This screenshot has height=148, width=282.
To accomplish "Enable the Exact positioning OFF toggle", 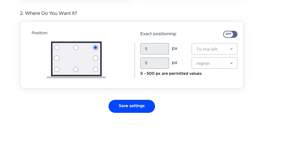I will [230, 34].
